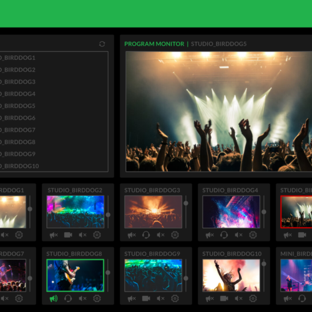Select _BIRDDOG7 in the source list
312x312 pixels.
(x=17, y=130)
